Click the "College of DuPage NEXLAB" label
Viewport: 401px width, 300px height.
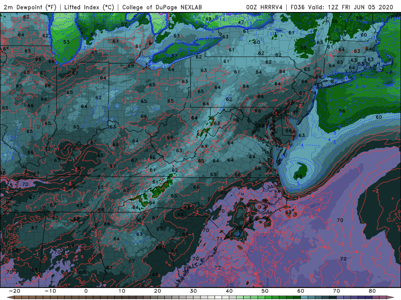tap(162, 7)
